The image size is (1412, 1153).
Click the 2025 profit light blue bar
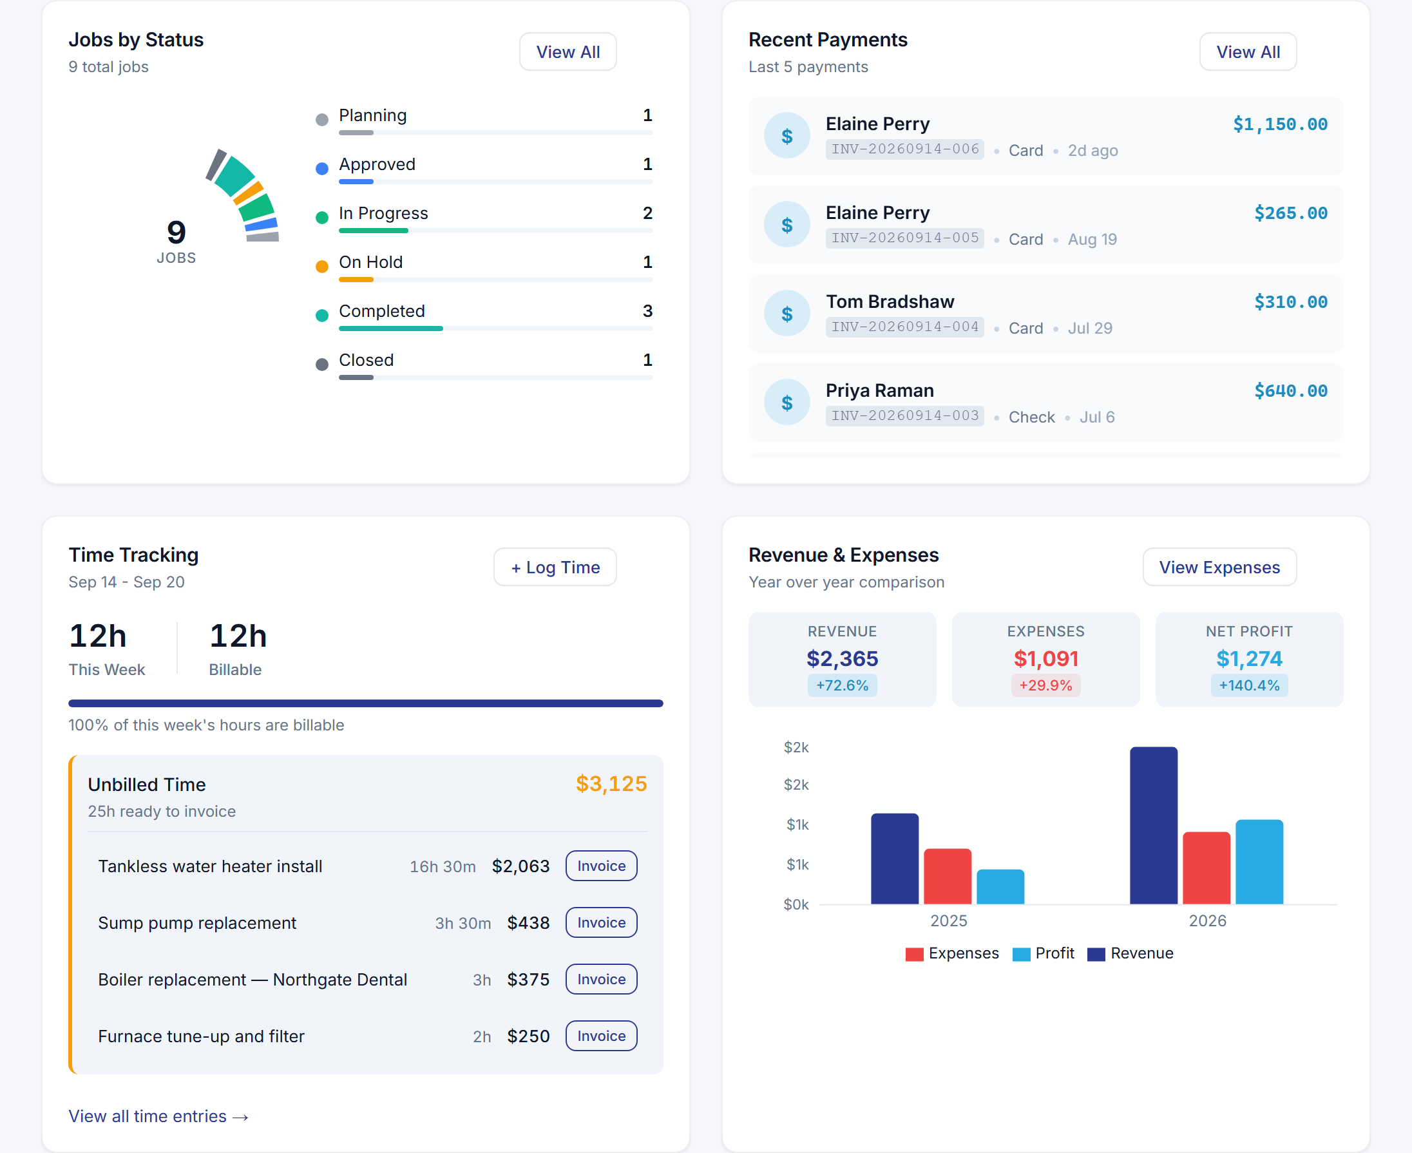pos(1000,887)
